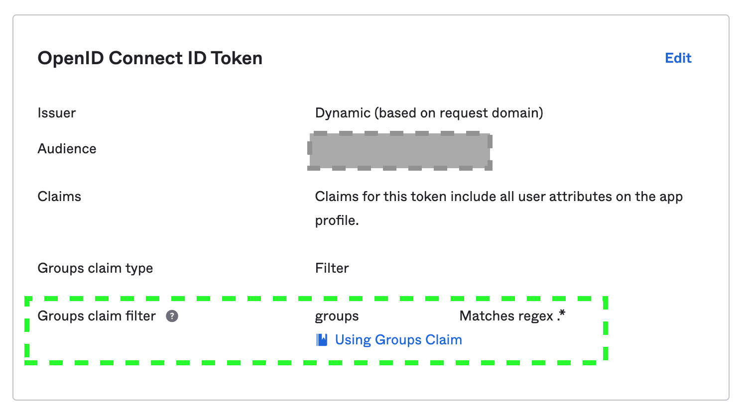This screenshot has width=747, height=417.
Task: Click the "(based on request domain)" text
Action: point(459,113)
